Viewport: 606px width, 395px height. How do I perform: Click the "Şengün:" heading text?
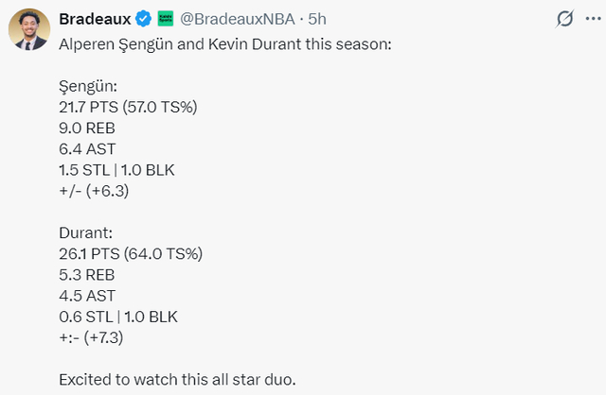[86, 86]
